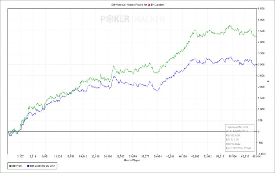Click x-axis label '6,614'
This screenshot has height=173, width=275.
pos(33,156)
